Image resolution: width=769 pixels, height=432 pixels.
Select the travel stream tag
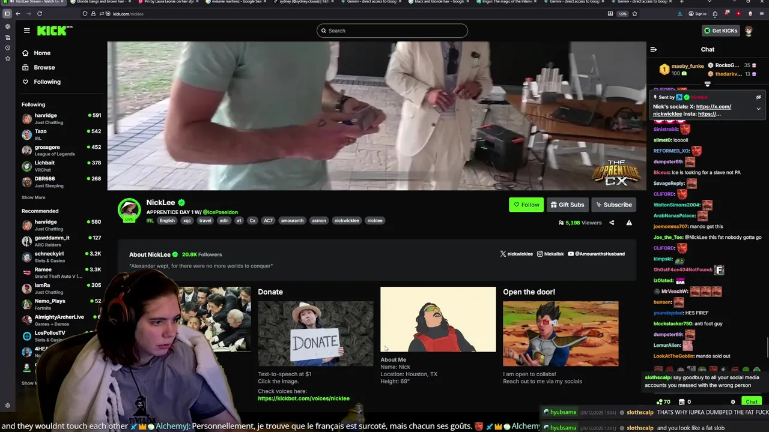(x=205, y=221)
